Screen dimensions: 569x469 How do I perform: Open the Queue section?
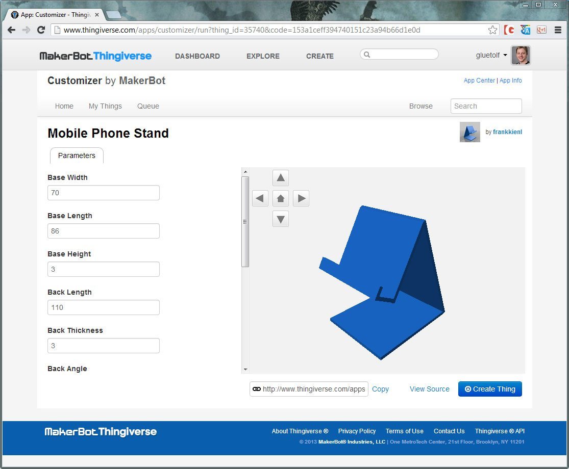click(x=148, y=106)
